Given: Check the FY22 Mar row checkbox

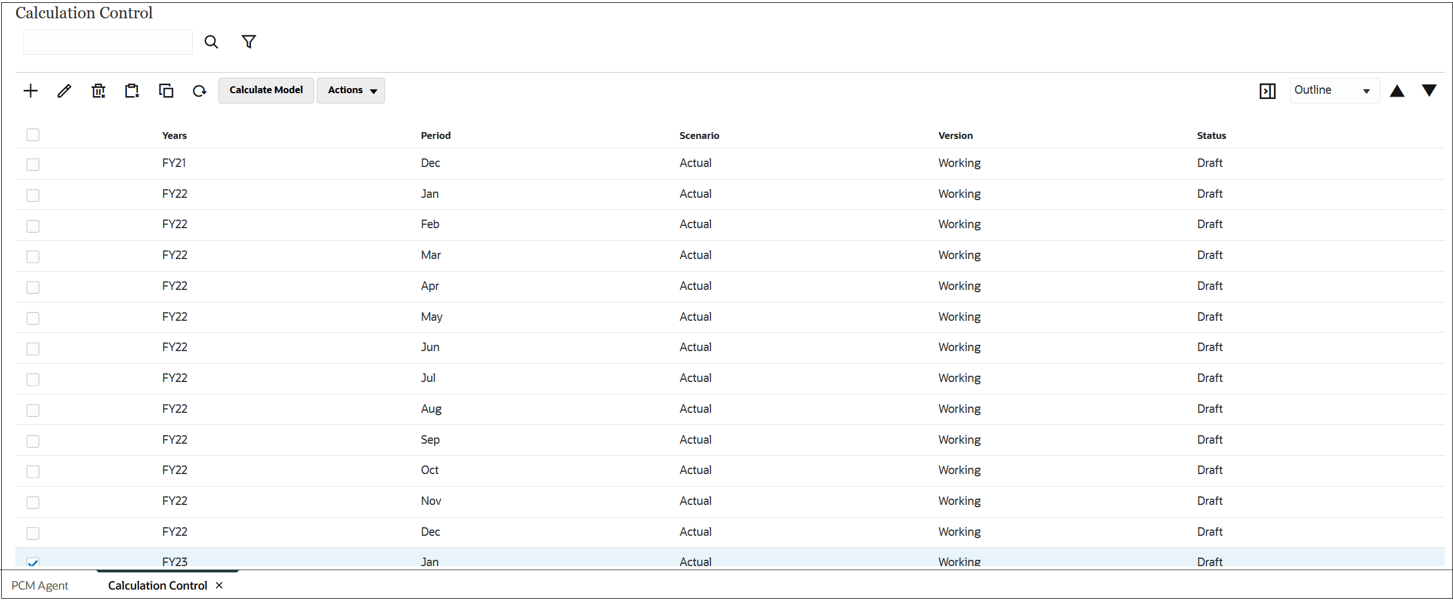Looking at the screenshot, I should (x=33, y=256).
